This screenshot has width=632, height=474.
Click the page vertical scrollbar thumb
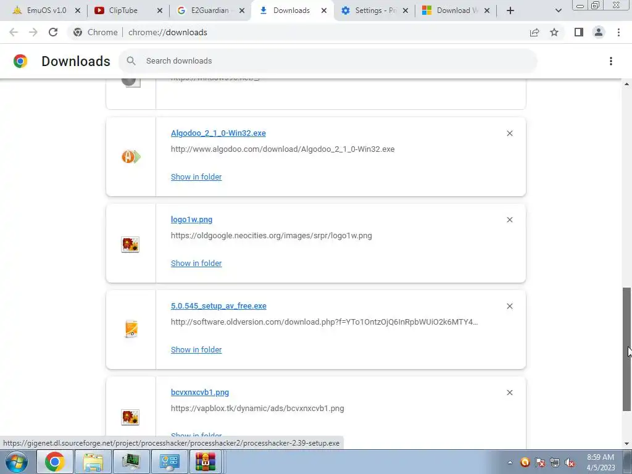[x=626, y=349]
